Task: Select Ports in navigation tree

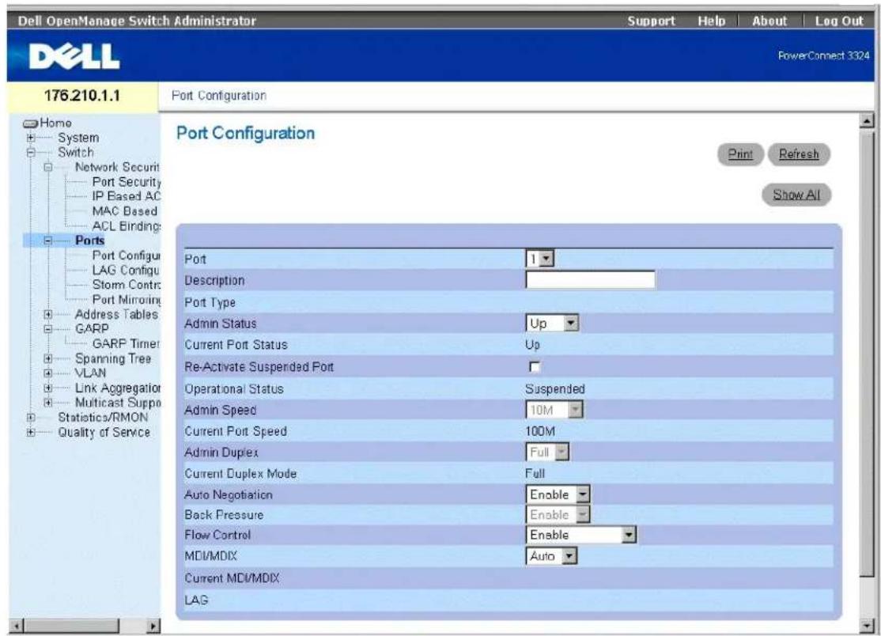Action: (x=90, y=240)
